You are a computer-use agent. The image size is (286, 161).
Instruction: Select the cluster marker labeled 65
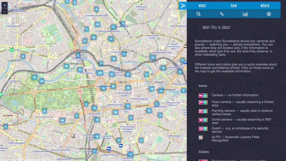pos(113,86)
